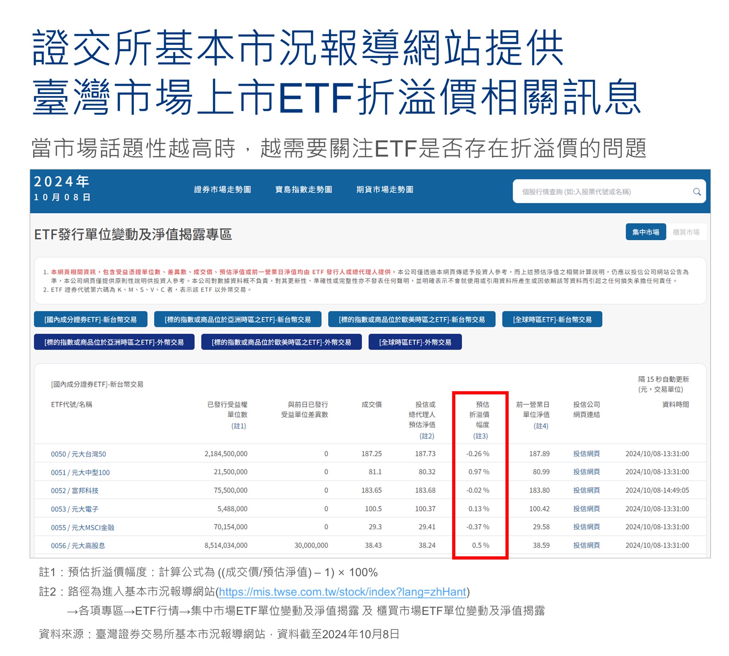The width and height of the screenshot is (729, 656).
Task: Open 投信網頁 link for 0053 row
Action: click(586, 509)
